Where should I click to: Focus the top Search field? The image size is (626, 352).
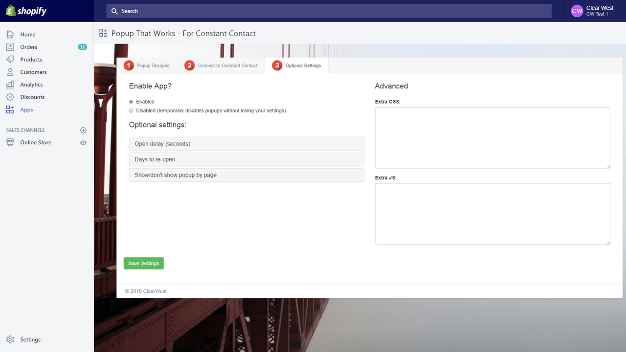(329, 11)
